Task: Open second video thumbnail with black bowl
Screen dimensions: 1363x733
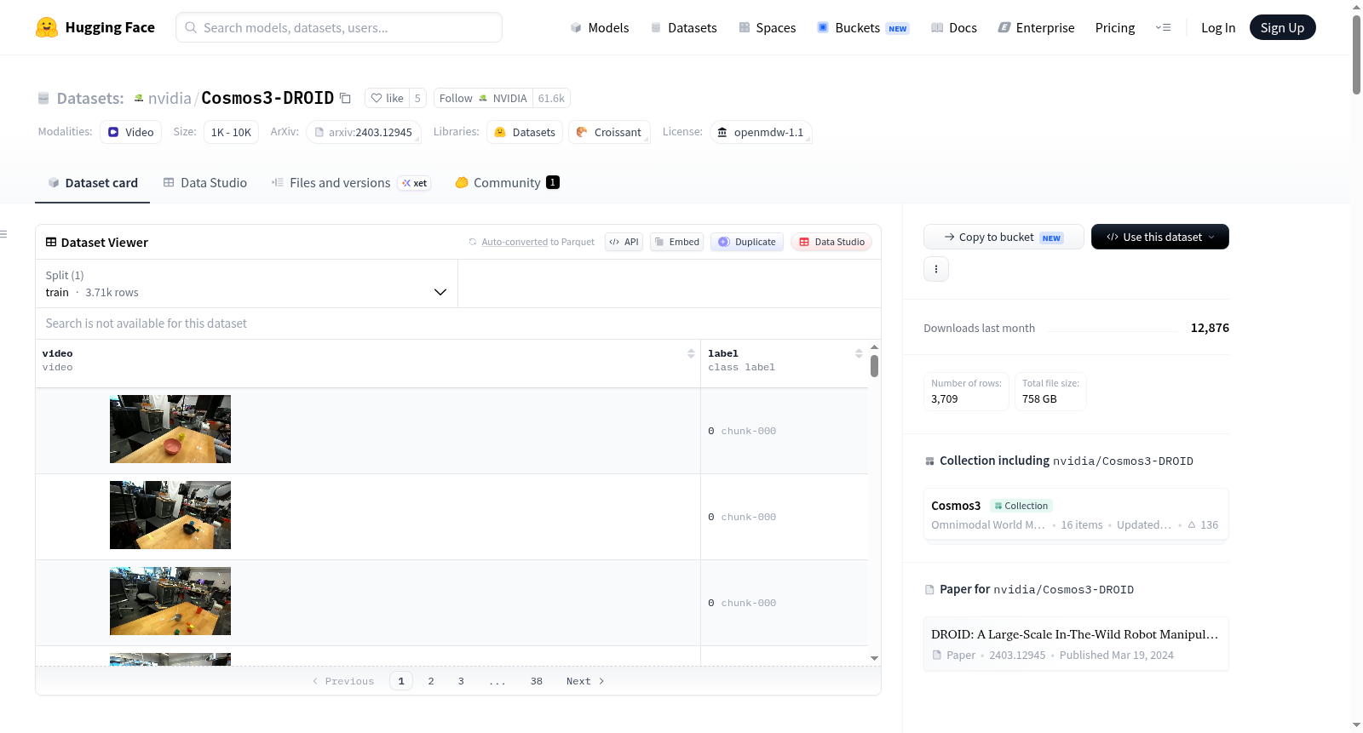Action: (170, 515)
